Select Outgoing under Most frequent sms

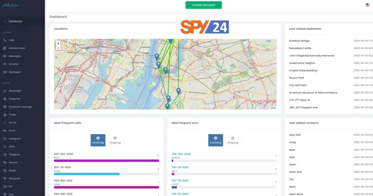[233, 140]
